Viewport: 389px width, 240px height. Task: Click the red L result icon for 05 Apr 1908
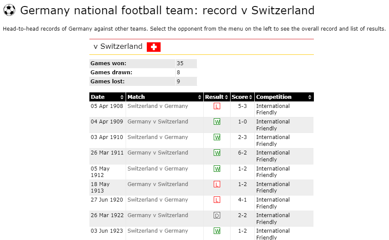217,106
